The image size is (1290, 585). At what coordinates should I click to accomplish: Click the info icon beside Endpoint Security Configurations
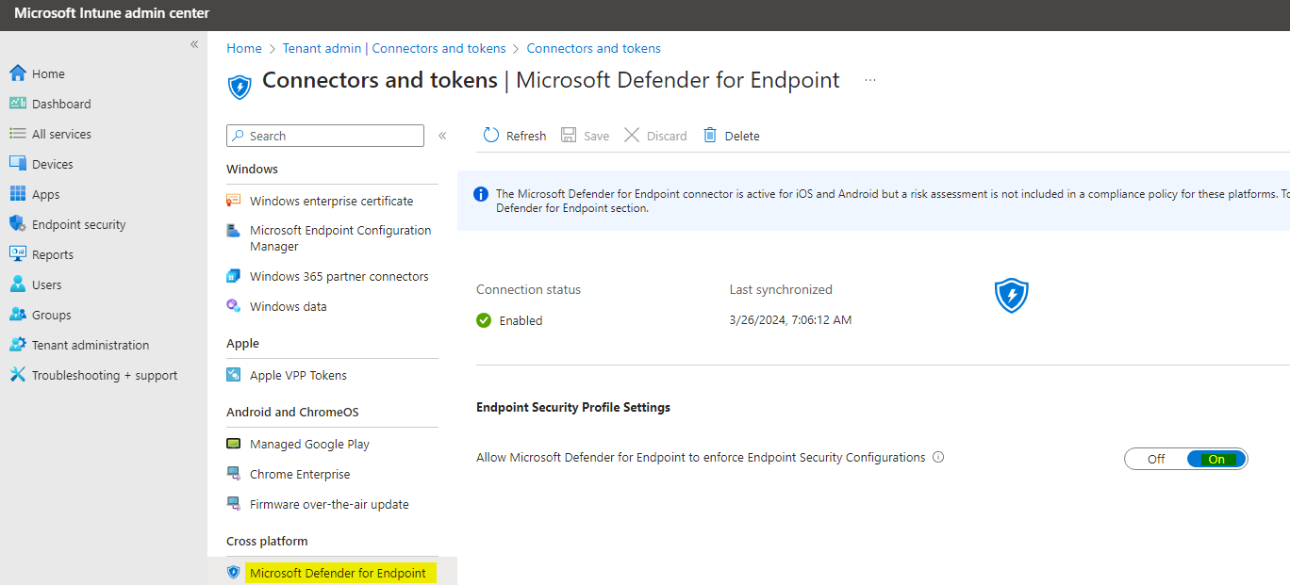tap(938, 458)
